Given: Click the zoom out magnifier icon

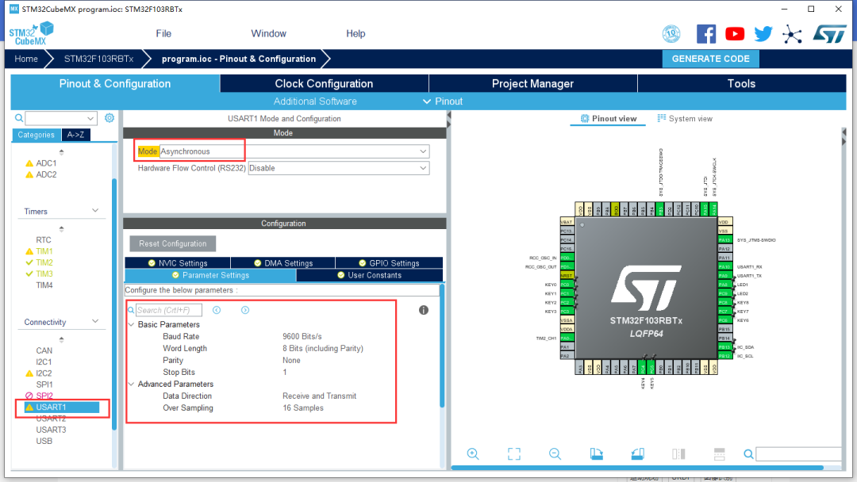Looking at the screenshot, I should pyautogui.click(x=555, y=454).
